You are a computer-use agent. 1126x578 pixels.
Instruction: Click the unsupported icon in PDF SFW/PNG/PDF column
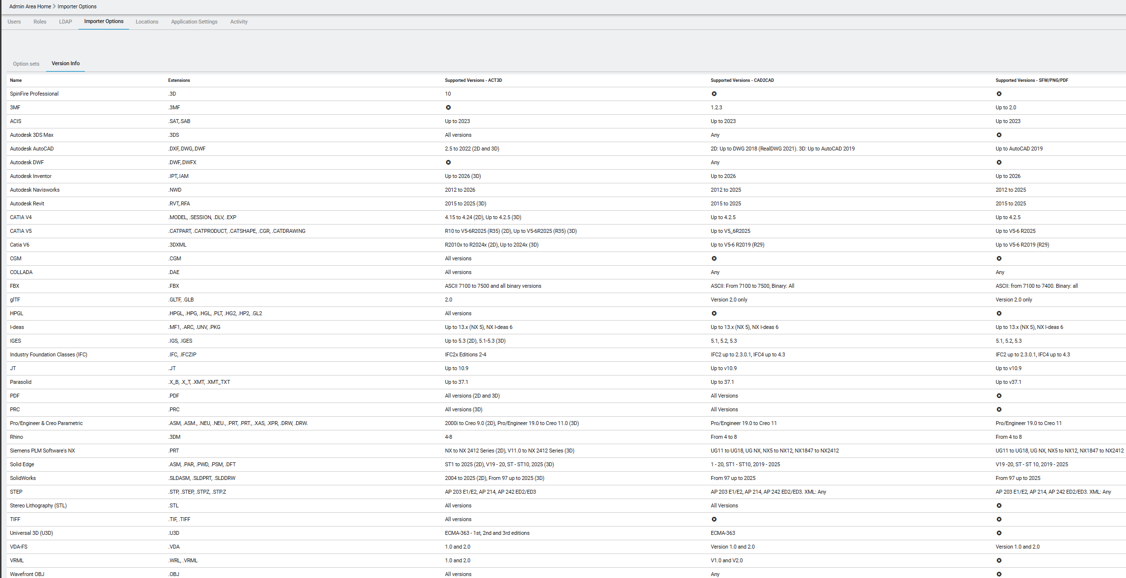999,396
